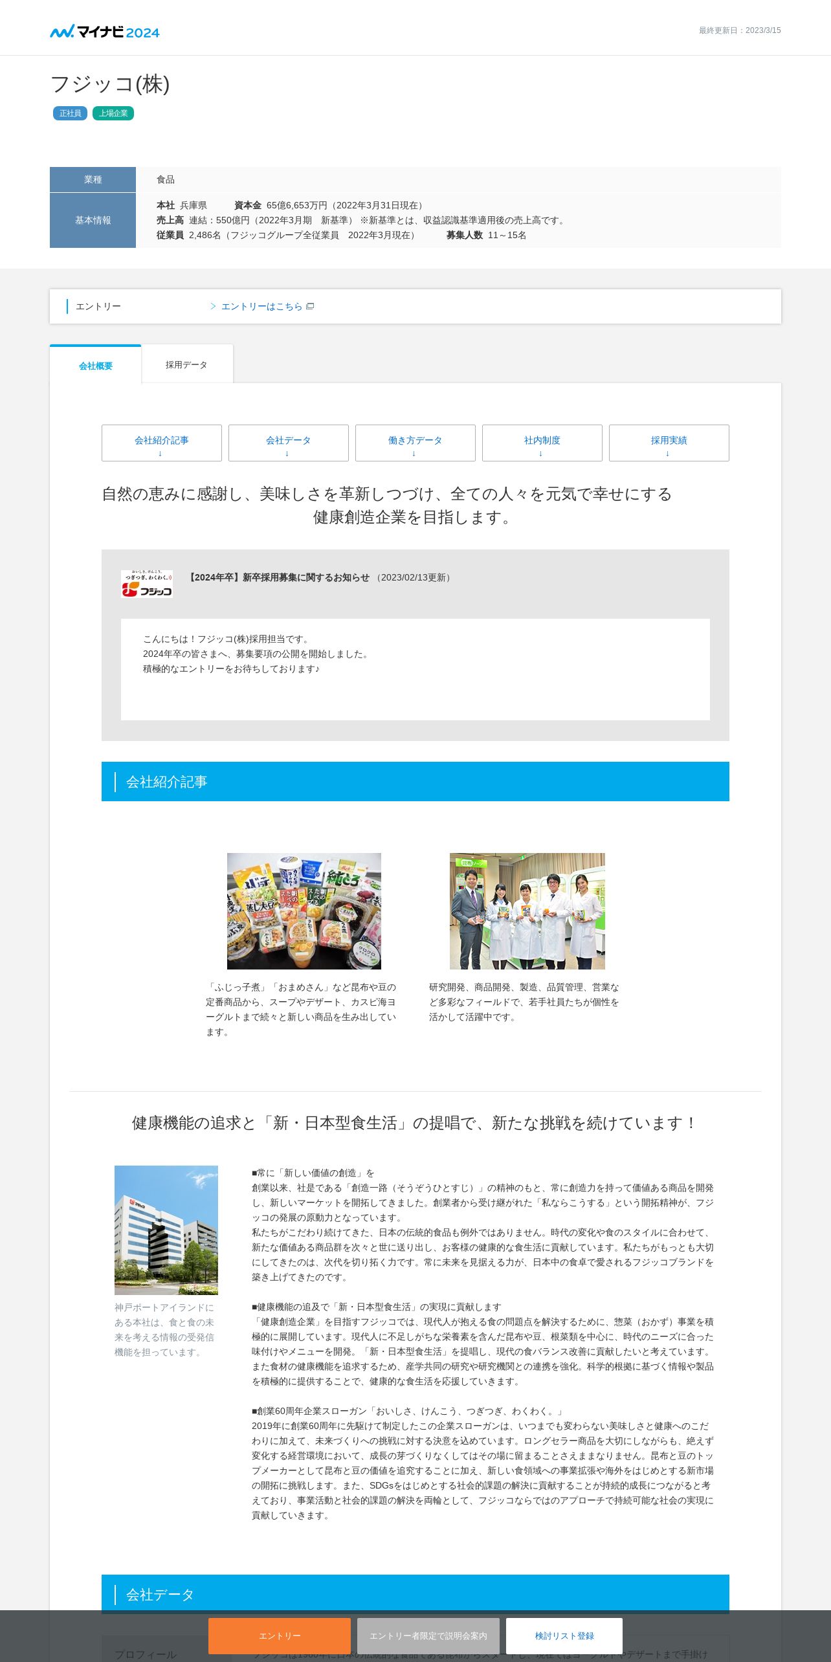Click the 募集人数 11～15名 text

tap(486, 235)
